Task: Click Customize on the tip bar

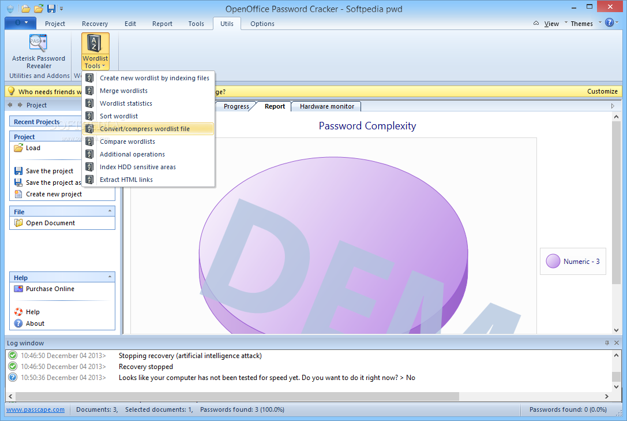Action: coord(602,91)
